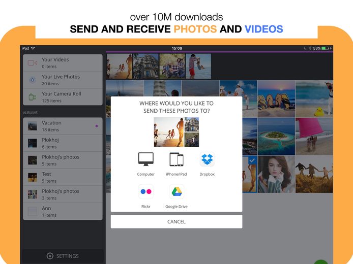Click the Leaning Tower of Pisa photo
353x264 pixels.
point(163,88)
